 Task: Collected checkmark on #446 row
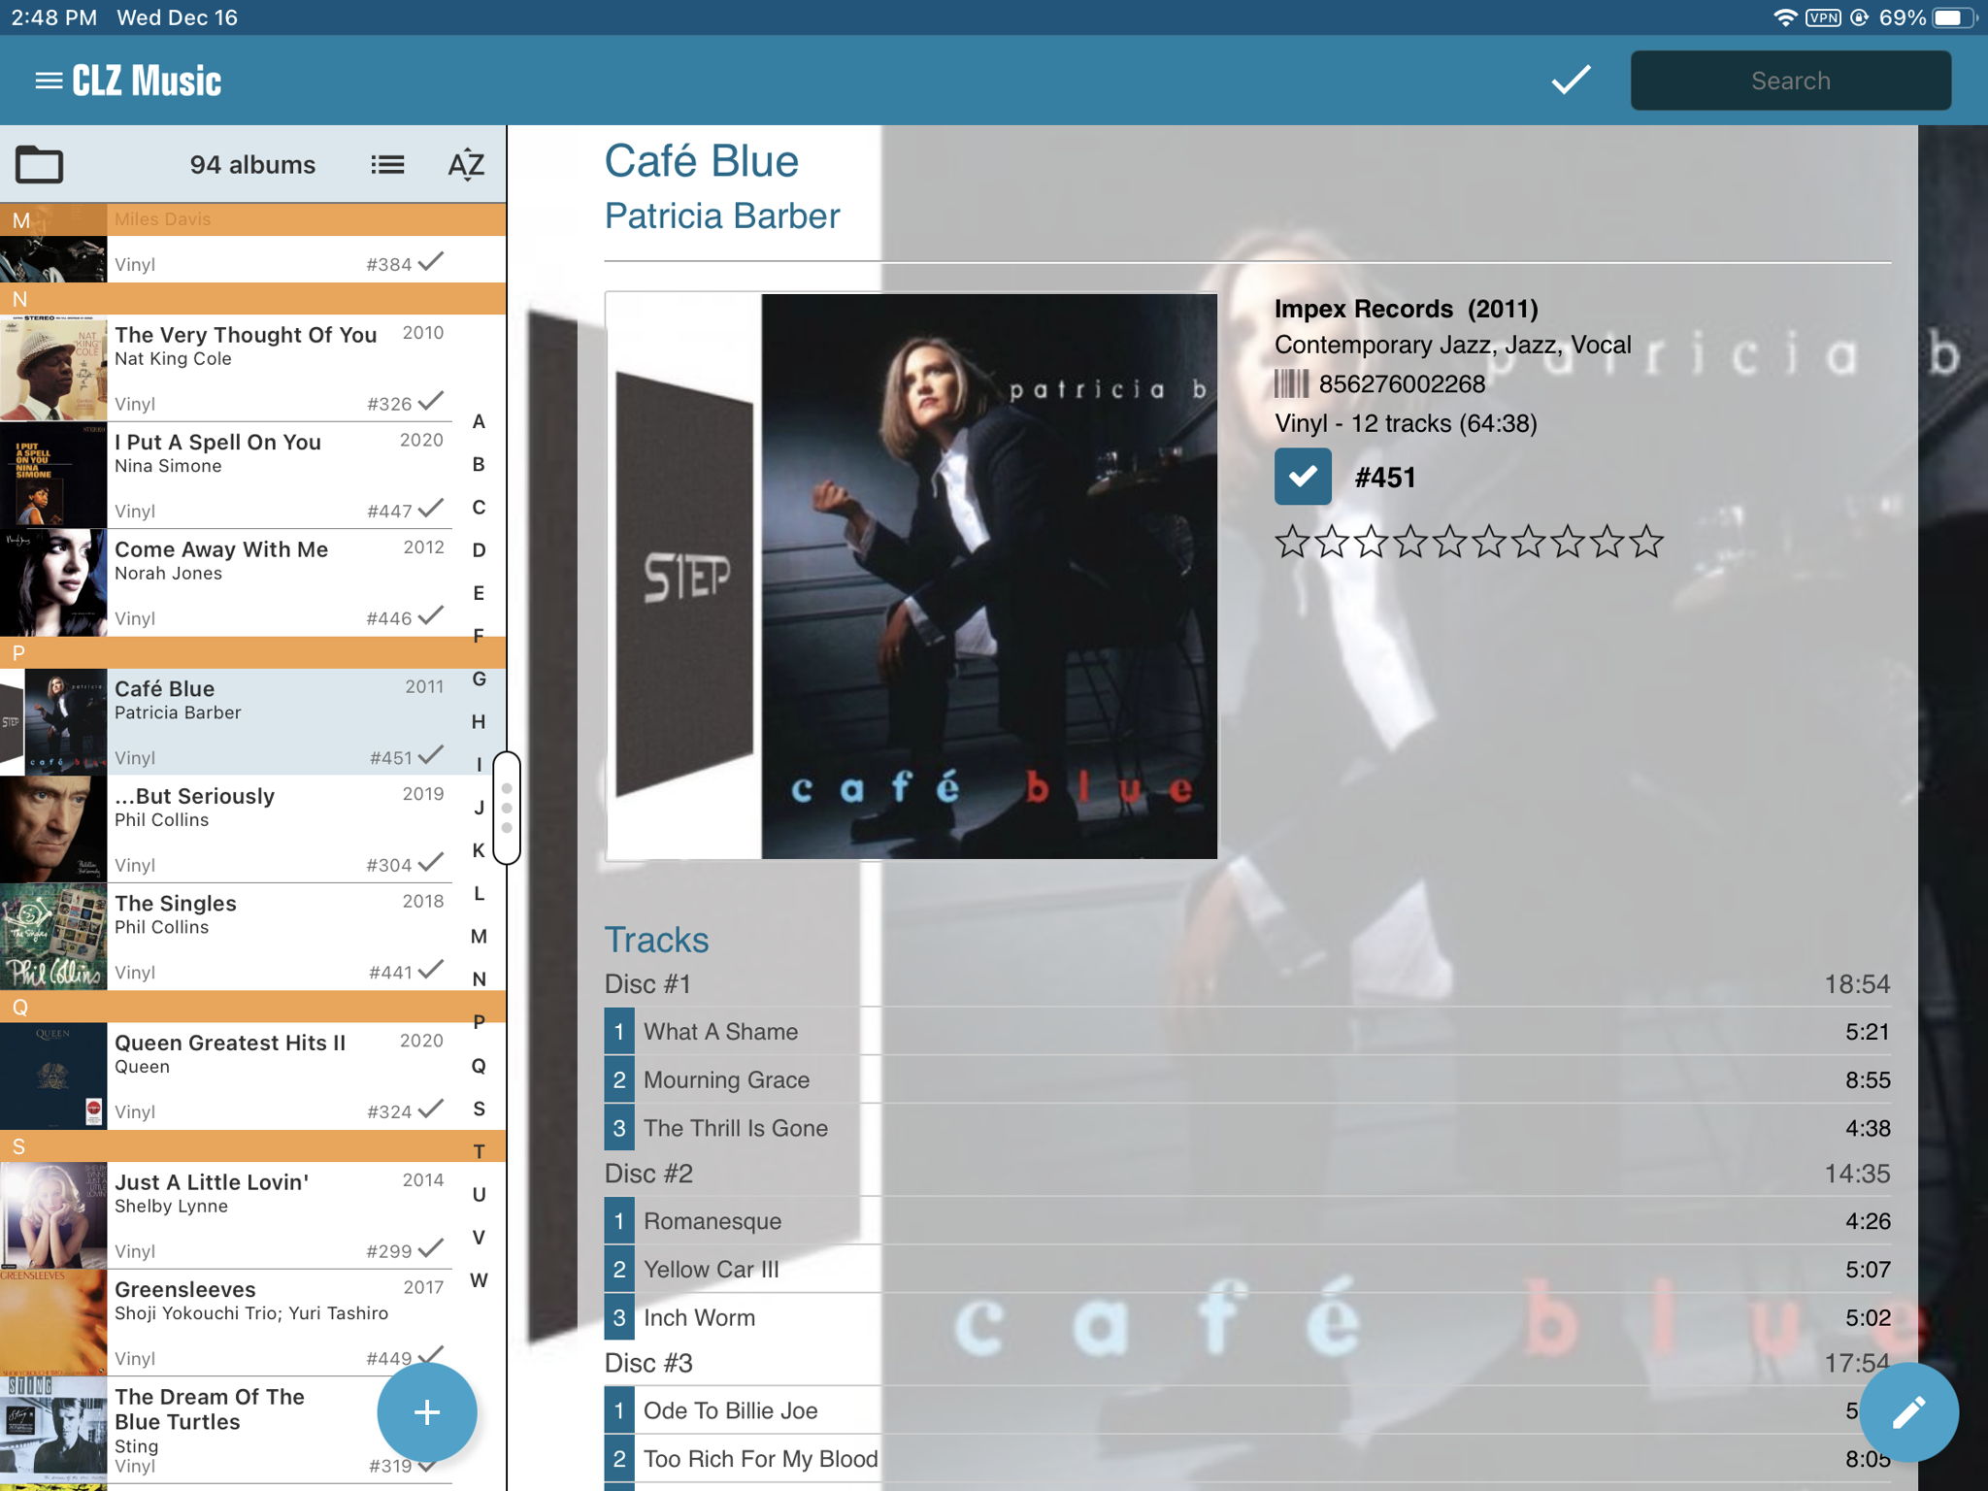pos(430,614)
